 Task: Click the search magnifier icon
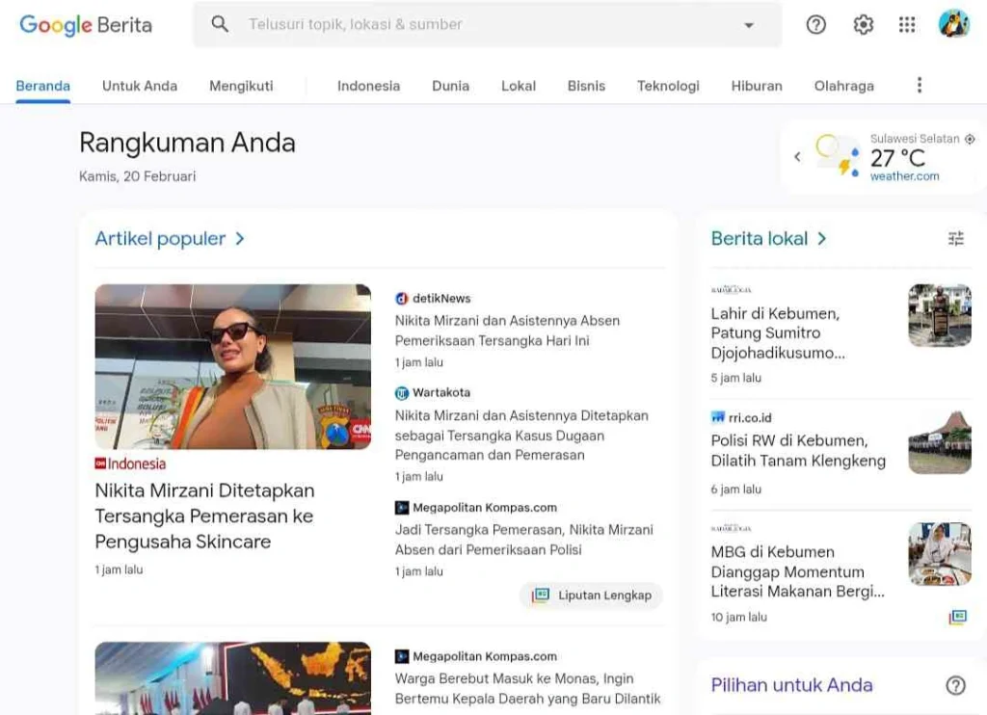[220, 24]
